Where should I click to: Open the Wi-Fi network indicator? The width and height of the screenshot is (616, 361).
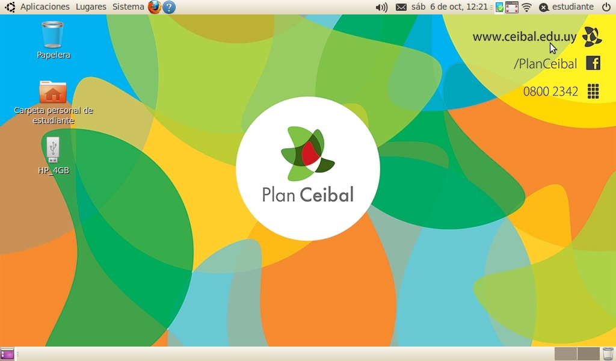[x=526, y=7]
